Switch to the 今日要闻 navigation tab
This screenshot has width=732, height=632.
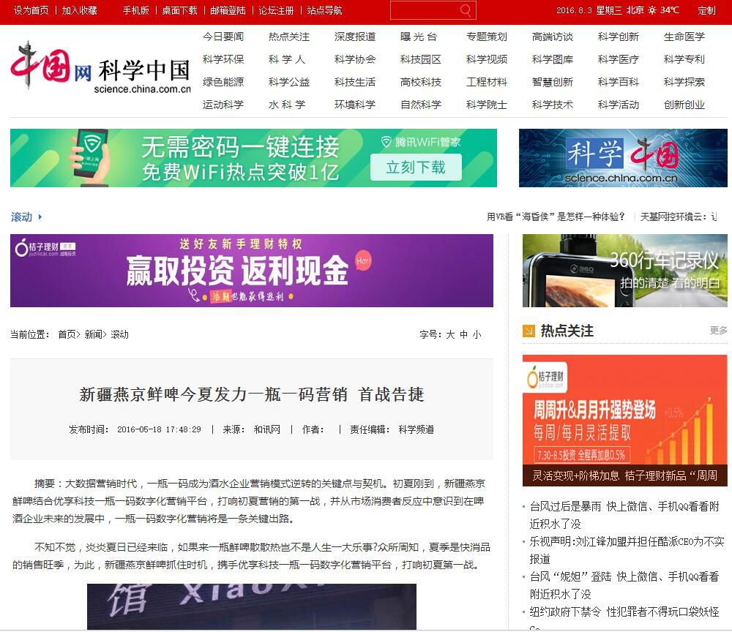click(222, 35)
